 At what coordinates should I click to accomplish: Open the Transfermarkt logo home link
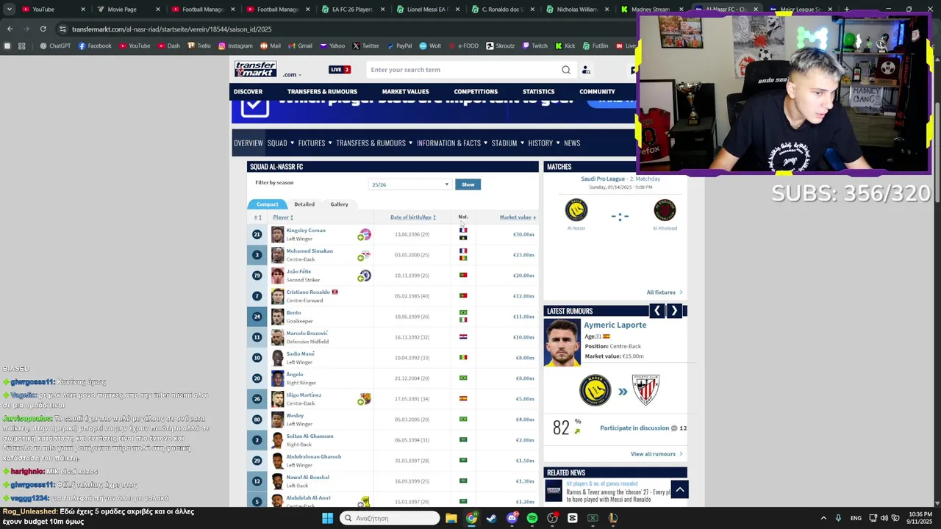click(255, 69)
